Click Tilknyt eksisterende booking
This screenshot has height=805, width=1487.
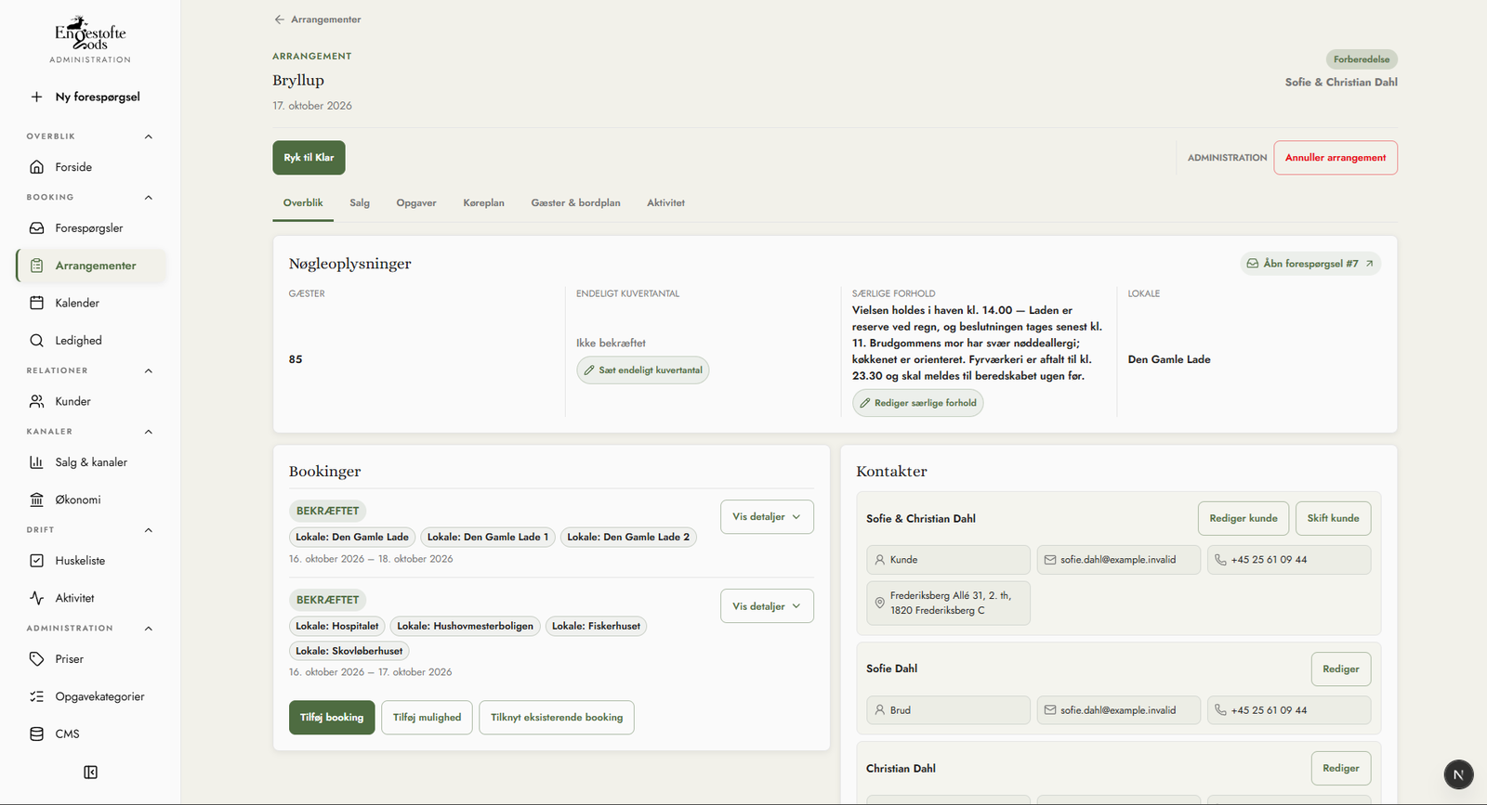tap(557, 718)
